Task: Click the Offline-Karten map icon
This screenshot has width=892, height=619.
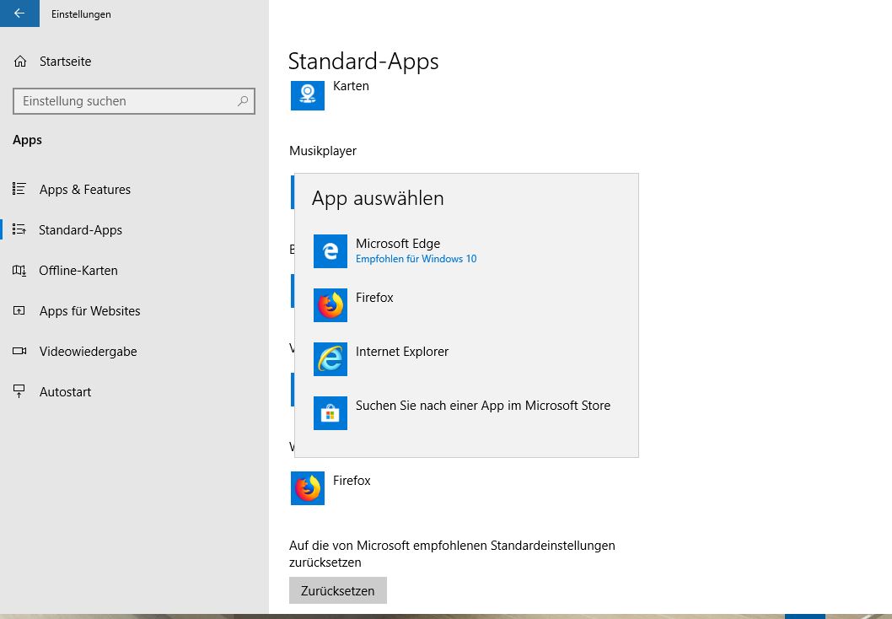Action: click(x=19, y=270)
